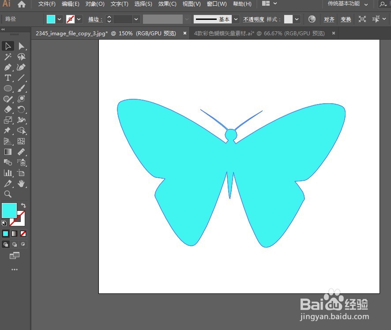Switch to 4款彩色蝴蝶矢量素材.ai tab
391x330 pixels.
click(259, 34)
